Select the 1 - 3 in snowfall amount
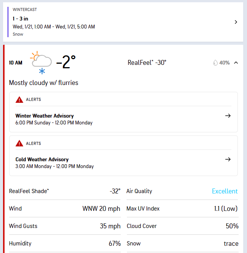Viewport: 247px width, 253px height. 20,18
